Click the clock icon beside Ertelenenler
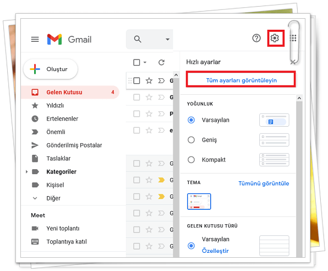This screenshot has width=328, height=271. click(35, 118)
